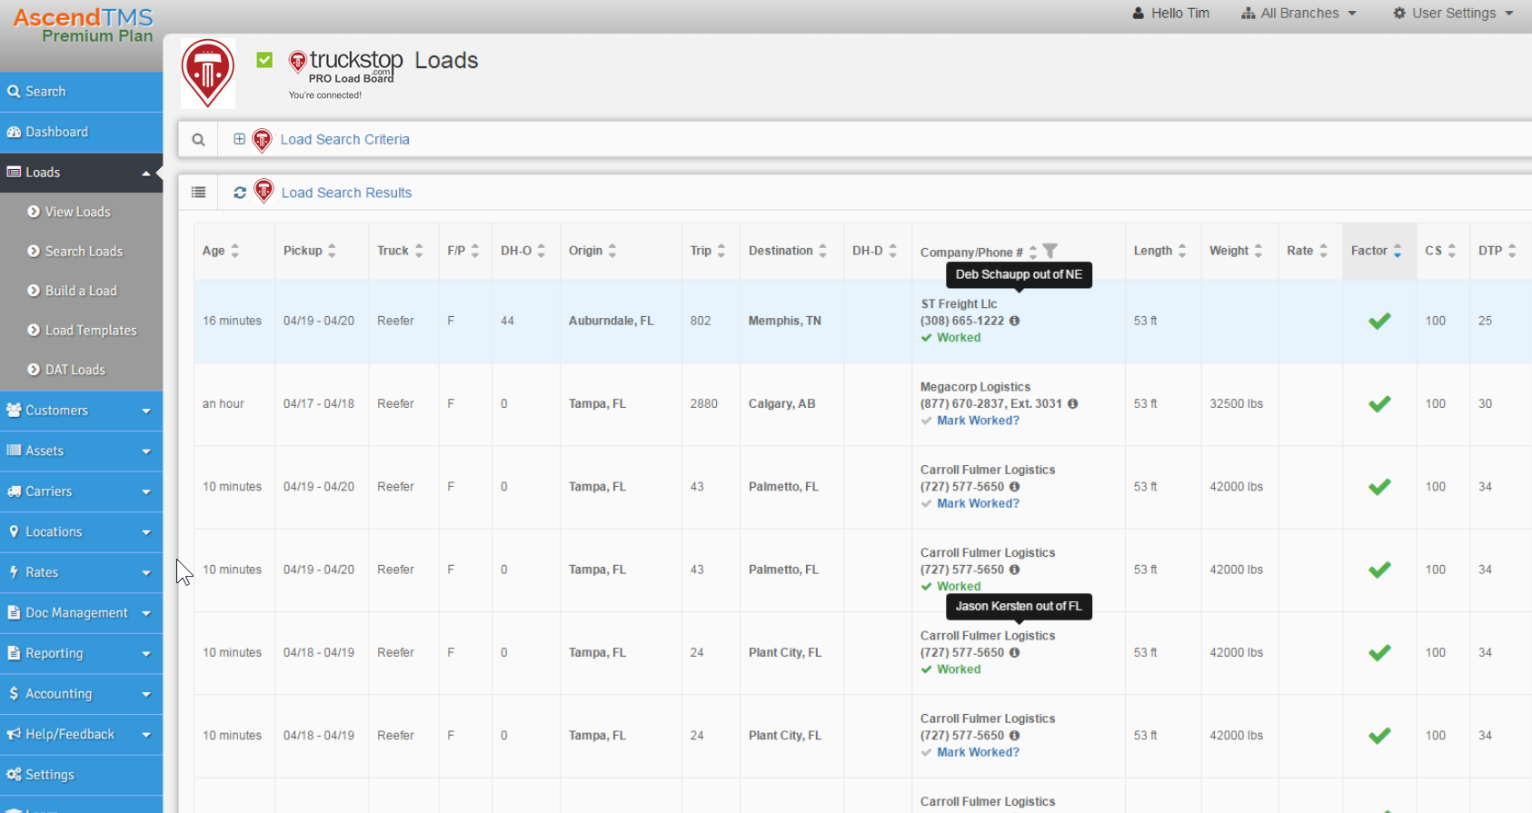The width and height of the screenshot is (1532, 813).
Task: Unmark Worked on the ST Freight Llc load
Action: tap(958, 338)
